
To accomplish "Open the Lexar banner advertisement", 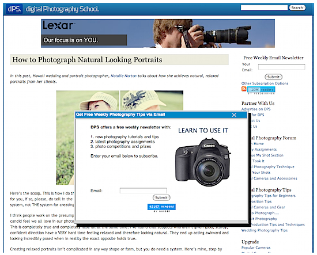I will (x=158, y=33).
